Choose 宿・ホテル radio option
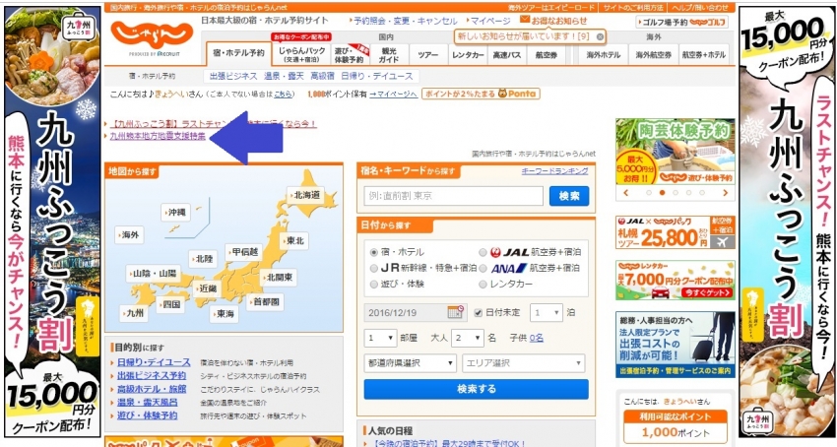837x447 pixels. (x=373, y=252)
